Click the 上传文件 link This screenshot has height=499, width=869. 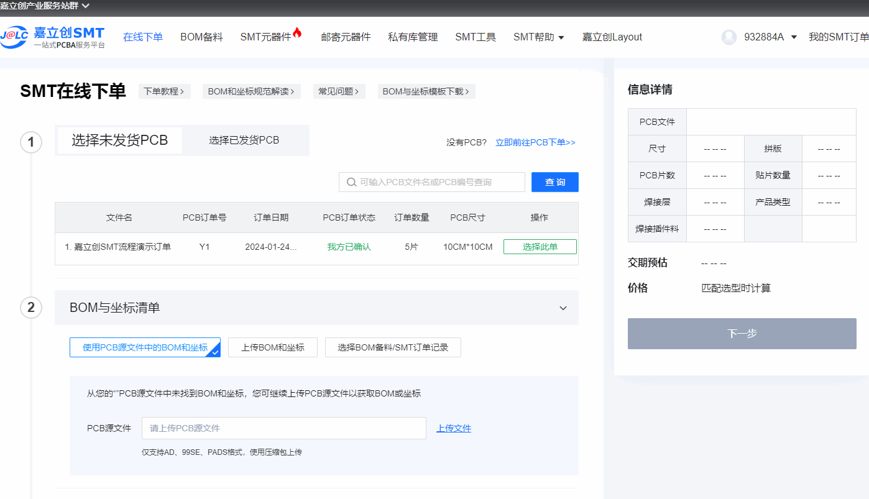click(x=454, y=428)
